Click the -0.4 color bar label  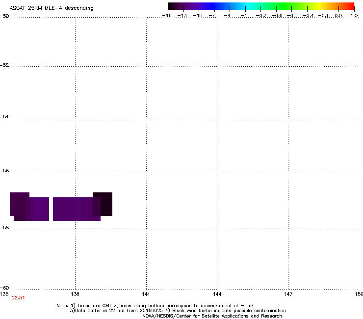(x=309, y=16)
